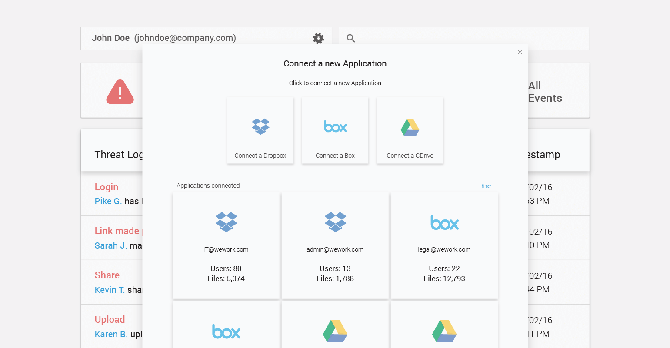The height and width of the screenshot is (348, 670).
Task: Click Users: 80 on the IT card
Action: (x=226, y=268)
